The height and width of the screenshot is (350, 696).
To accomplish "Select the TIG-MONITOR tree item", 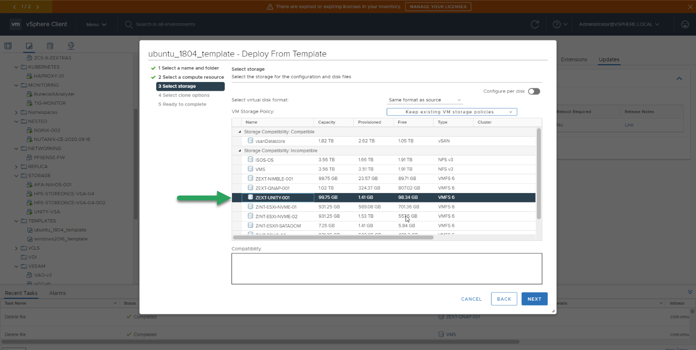I will [x=50, y=103].
